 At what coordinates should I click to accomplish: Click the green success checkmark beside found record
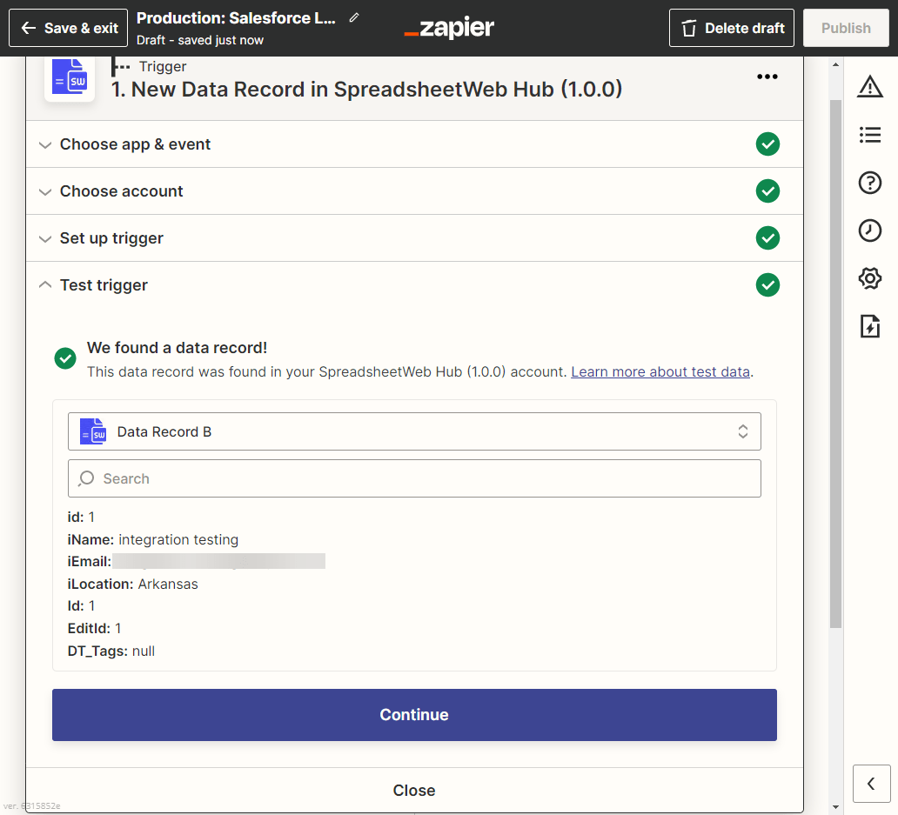point(65,358)
